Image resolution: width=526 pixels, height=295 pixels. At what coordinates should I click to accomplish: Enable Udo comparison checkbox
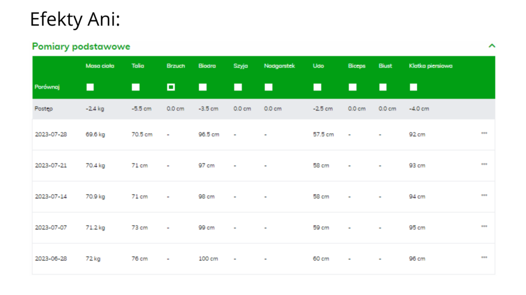tap(317, 87)
